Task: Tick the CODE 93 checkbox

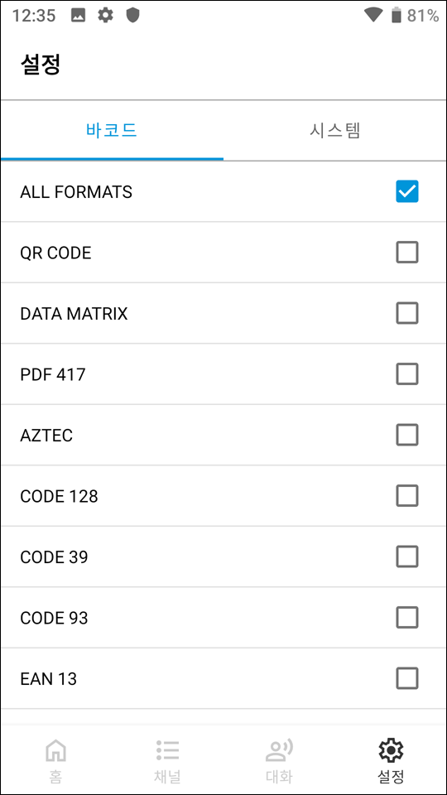Action: [x=407, y=618]
